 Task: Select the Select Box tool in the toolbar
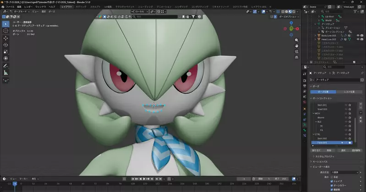pyautogui.click(x=6, y=24)
